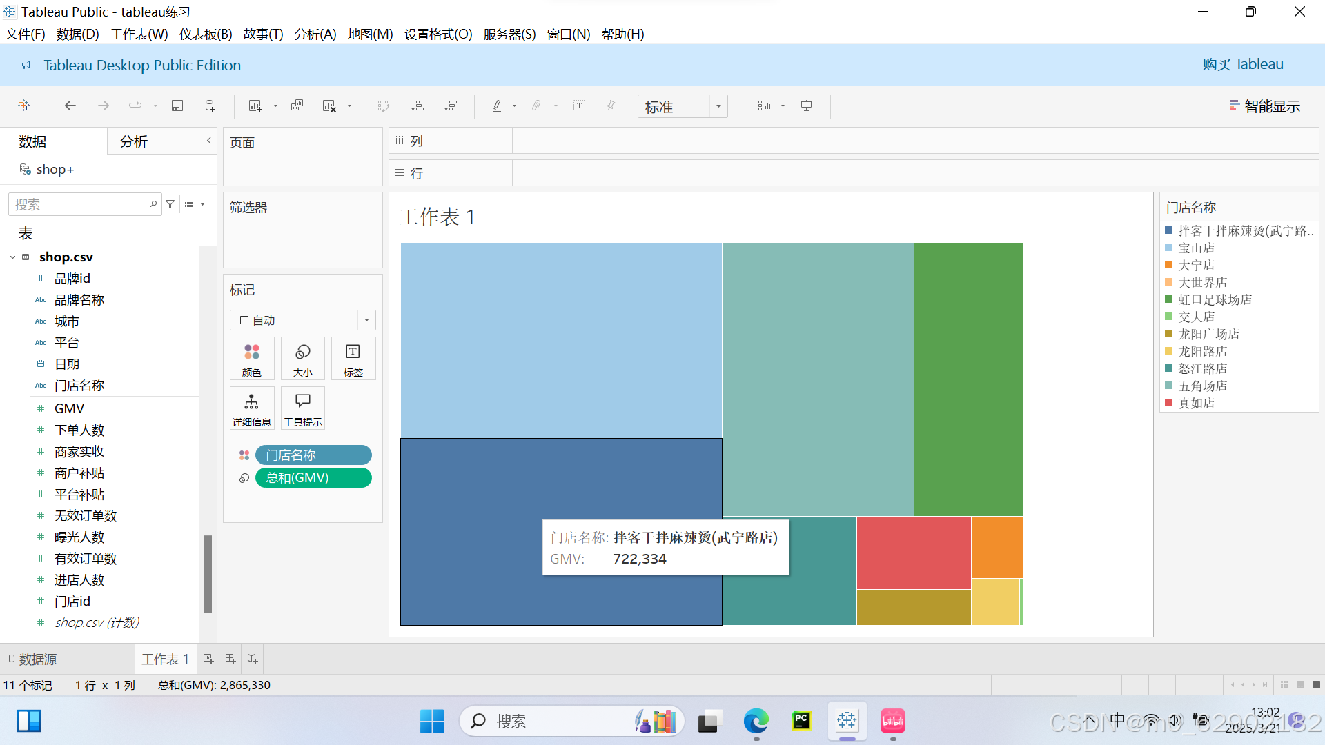Collapse the side data pane arrow

[x=208, y=141]
